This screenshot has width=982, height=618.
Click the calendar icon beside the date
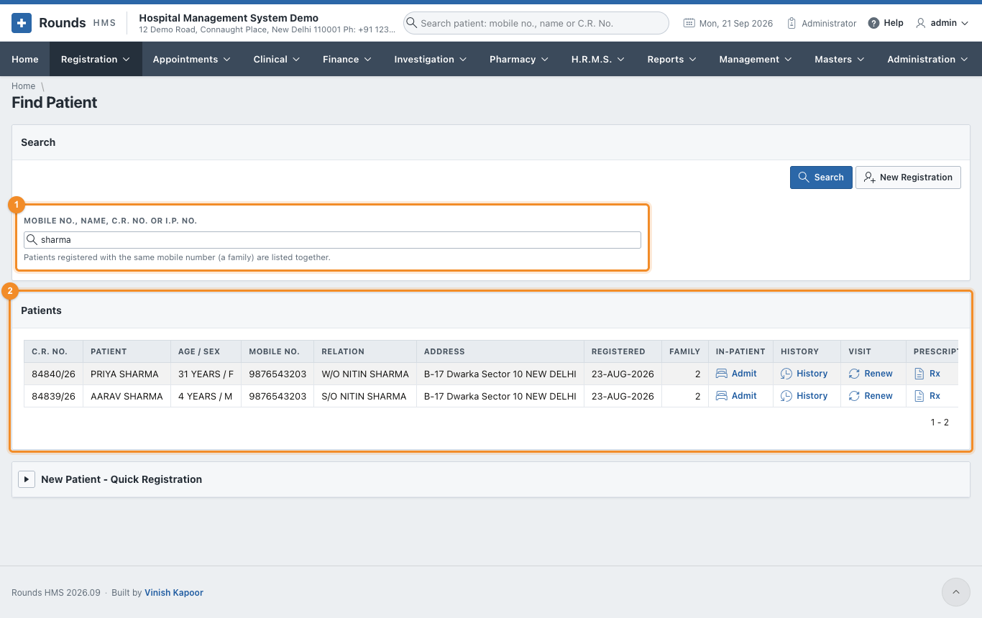point(689,23)
